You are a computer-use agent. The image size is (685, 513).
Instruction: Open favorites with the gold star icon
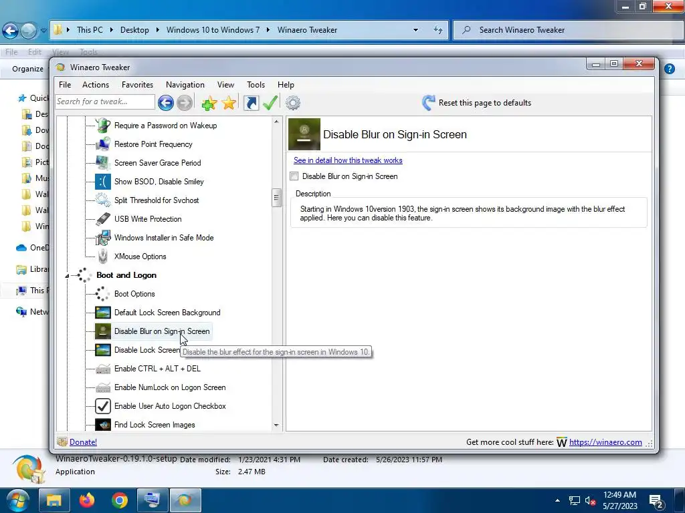[229, 103]
